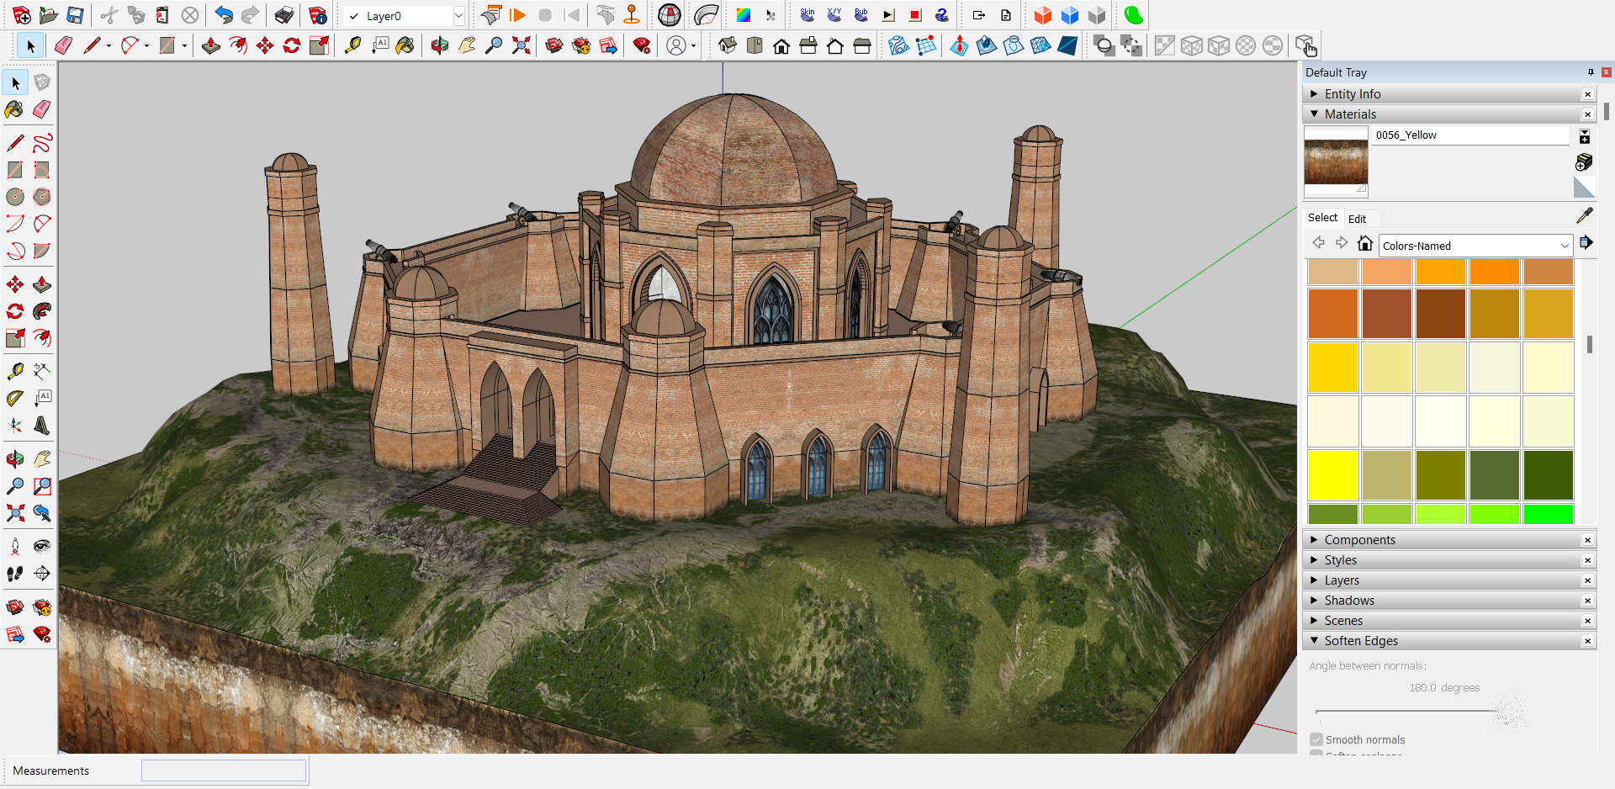Click the Sample Paint eyedropper
The image size is (1615, 789).
point(1585,216)
